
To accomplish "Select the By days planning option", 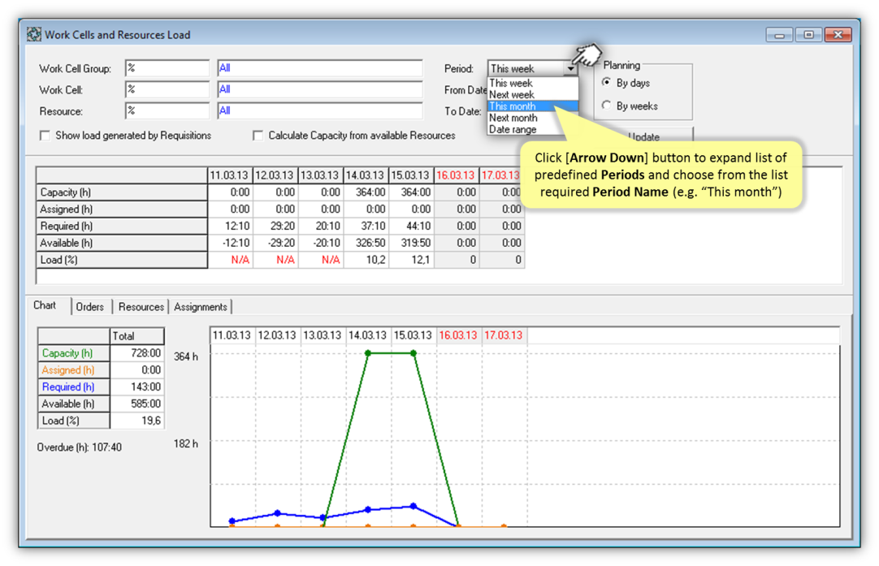I will coord(607,83).
